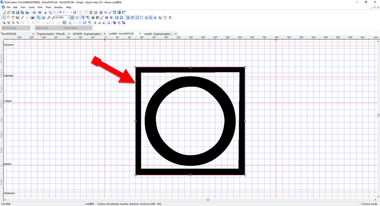380x206 pixels.
Task: Click the Eraser icon in third toolbar
Action: point(70,23)
